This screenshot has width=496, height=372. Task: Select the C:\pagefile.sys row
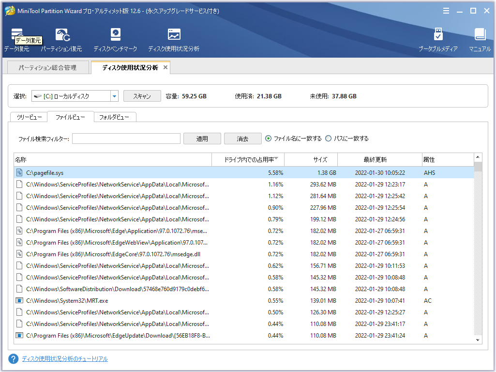click(x=244, y=172)
